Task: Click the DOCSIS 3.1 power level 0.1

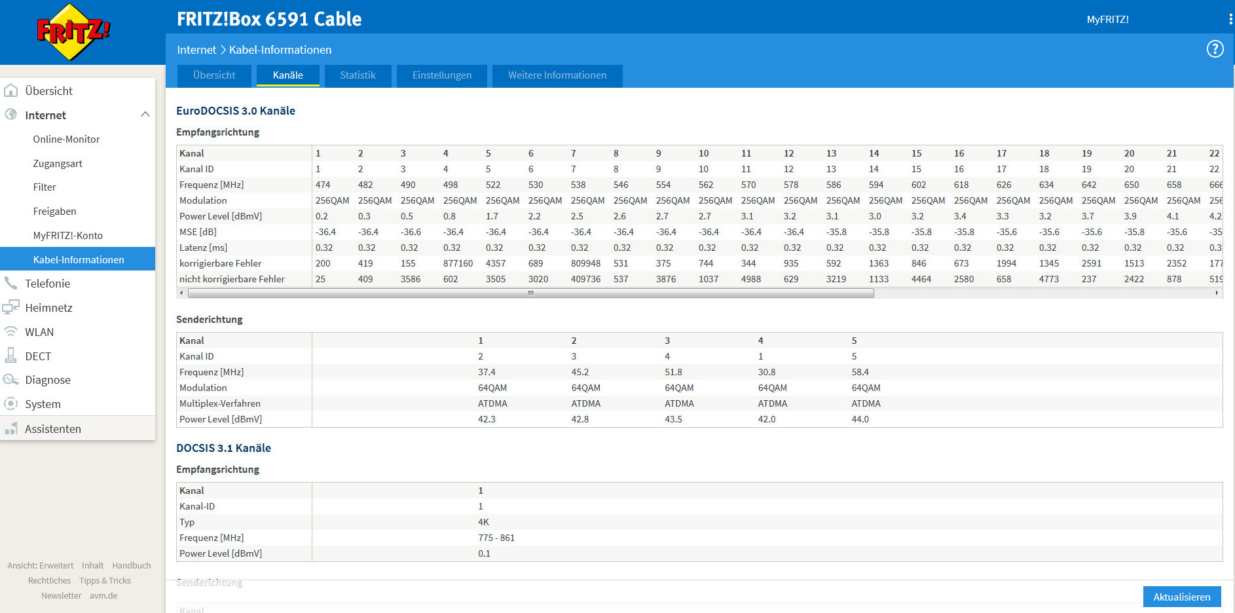Action: (484, 553)
